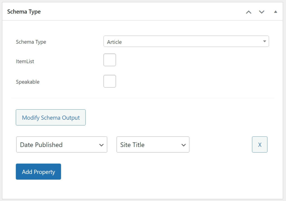Click the chevron on the Date Published selector
The width and height of the screenshot is (286, 201).
pos(101,145)
